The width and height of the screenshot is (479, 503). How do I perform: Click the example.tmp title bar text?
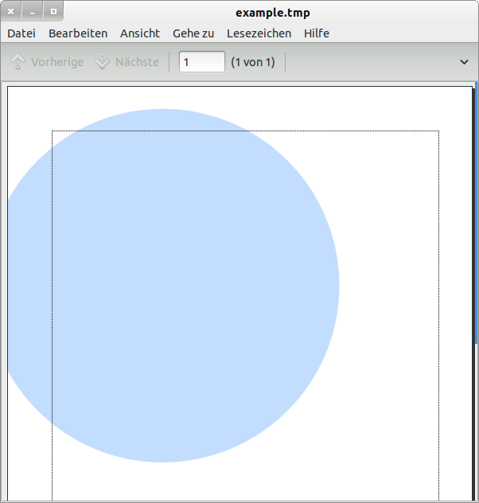pyautogui.click(x=273, y=12)
